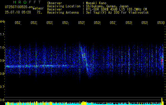Click the kHz axis unit label
This screenshot has width=166, height=105.
click(3, 22)
